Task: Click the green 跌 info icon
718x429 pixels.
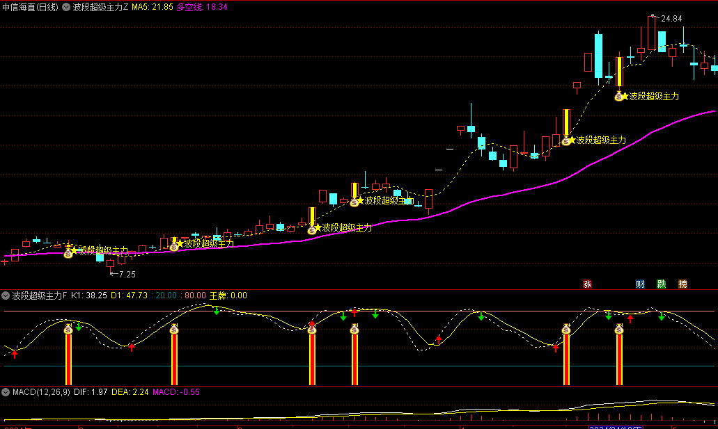Action: [661, 284]
